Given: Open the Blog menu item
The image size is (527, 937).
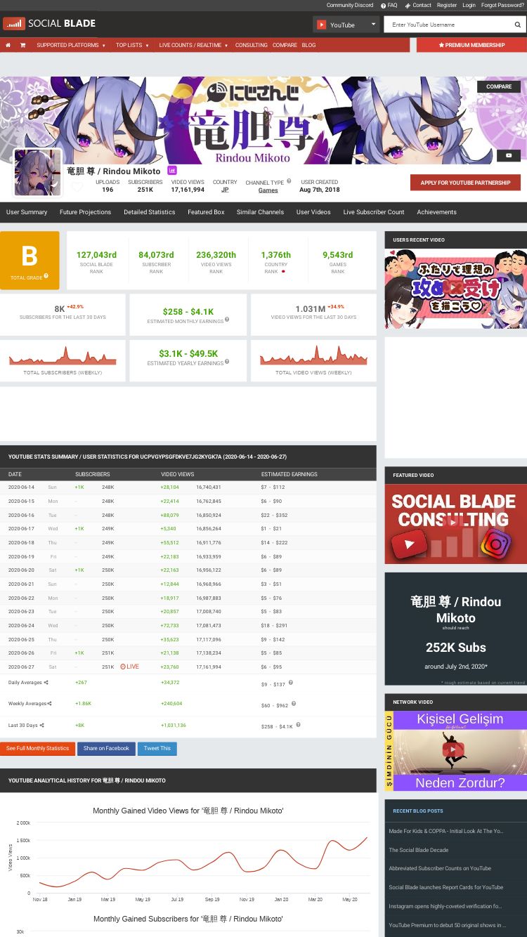Looking at the screenshot, I should coord(308,45).
